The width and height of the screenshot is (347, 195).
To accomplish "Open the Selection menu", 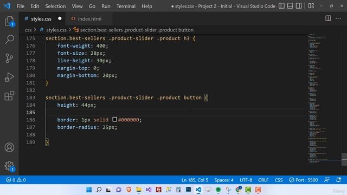I will coord(55,6).
